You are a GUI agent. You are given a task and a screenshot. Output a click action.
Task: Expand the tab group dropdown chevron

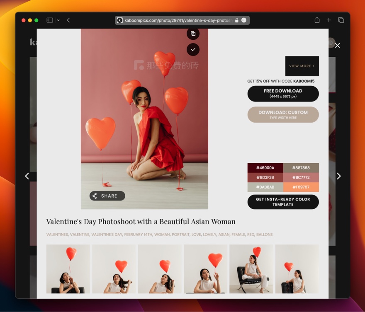pos(58,20)
